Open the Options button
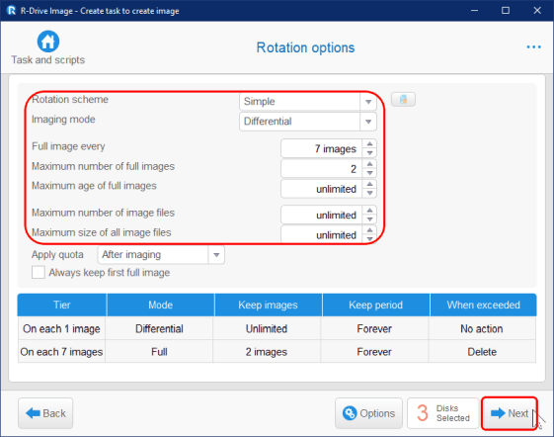The height and width of the screenshot is (437, 554). [x=368, y=413]
